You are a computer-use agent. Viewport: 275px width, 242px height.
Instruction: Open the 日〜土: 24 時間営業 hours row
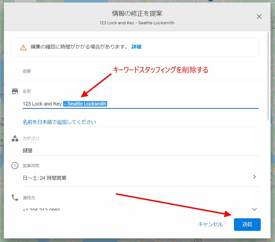[140, 178]
